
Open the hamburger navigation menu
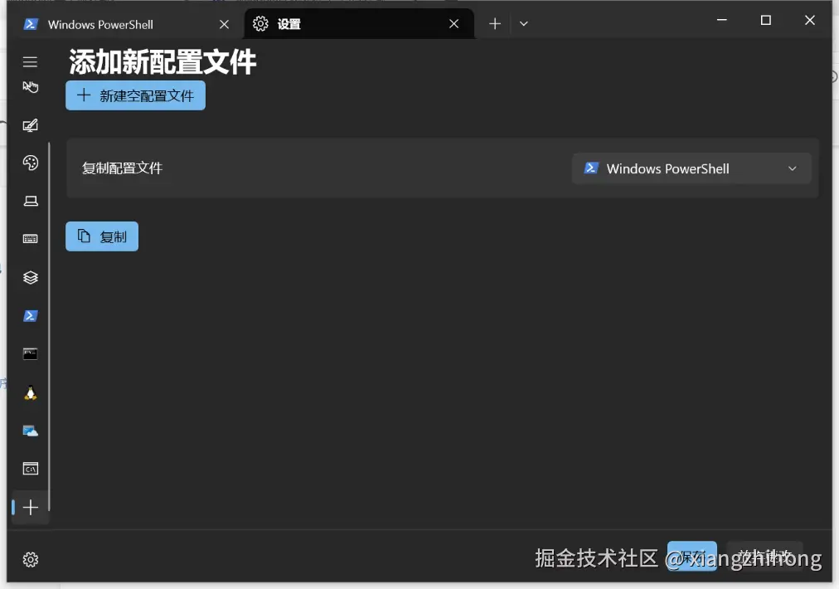[30, 62]
